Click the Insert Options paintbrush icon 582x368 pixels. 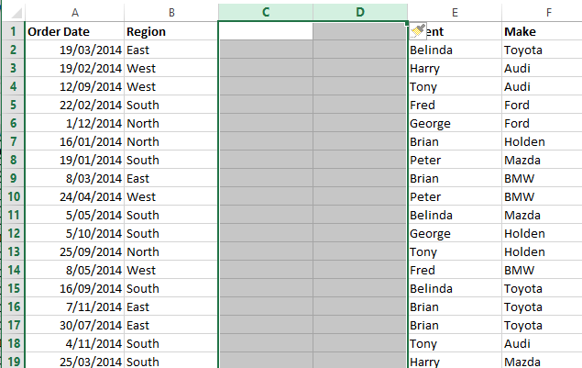(418, 31)
